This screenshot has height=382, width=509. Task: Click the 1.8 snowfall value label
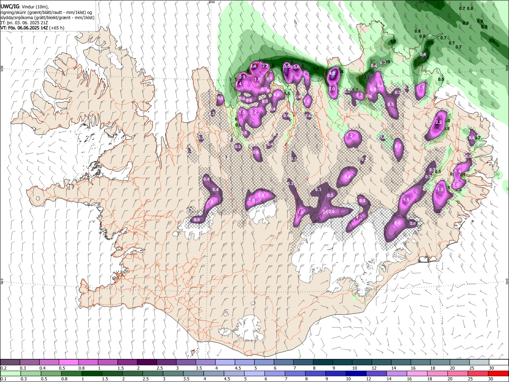click(257, 80)
